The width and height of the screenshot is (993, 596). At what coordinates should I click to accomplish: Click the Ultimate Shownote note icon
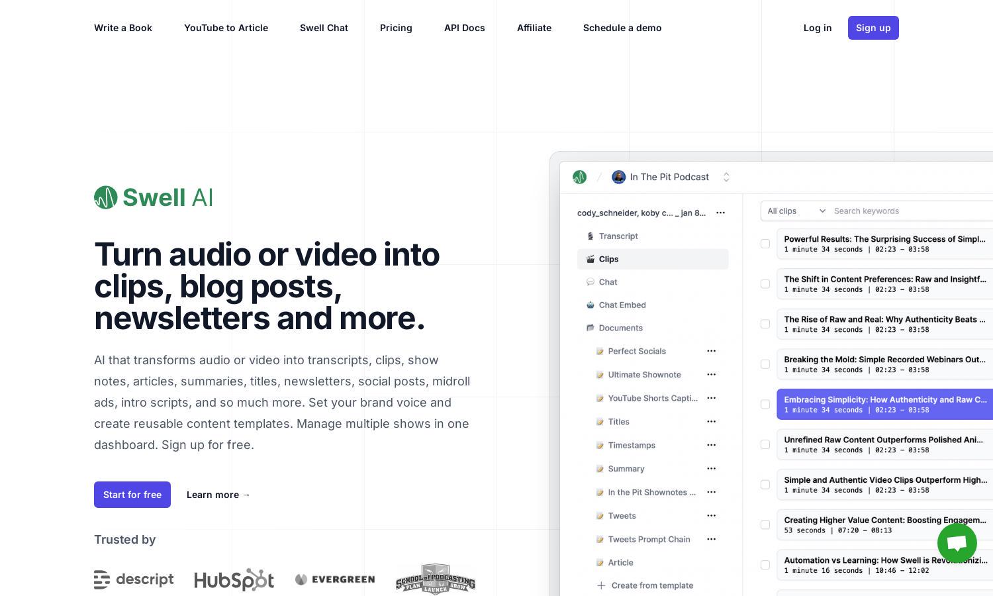[x=600, y=375]
